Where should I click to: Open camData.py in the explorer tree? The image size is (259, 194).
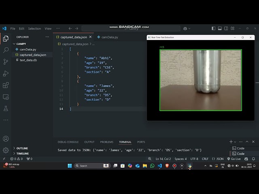click(x=28, y=49)
